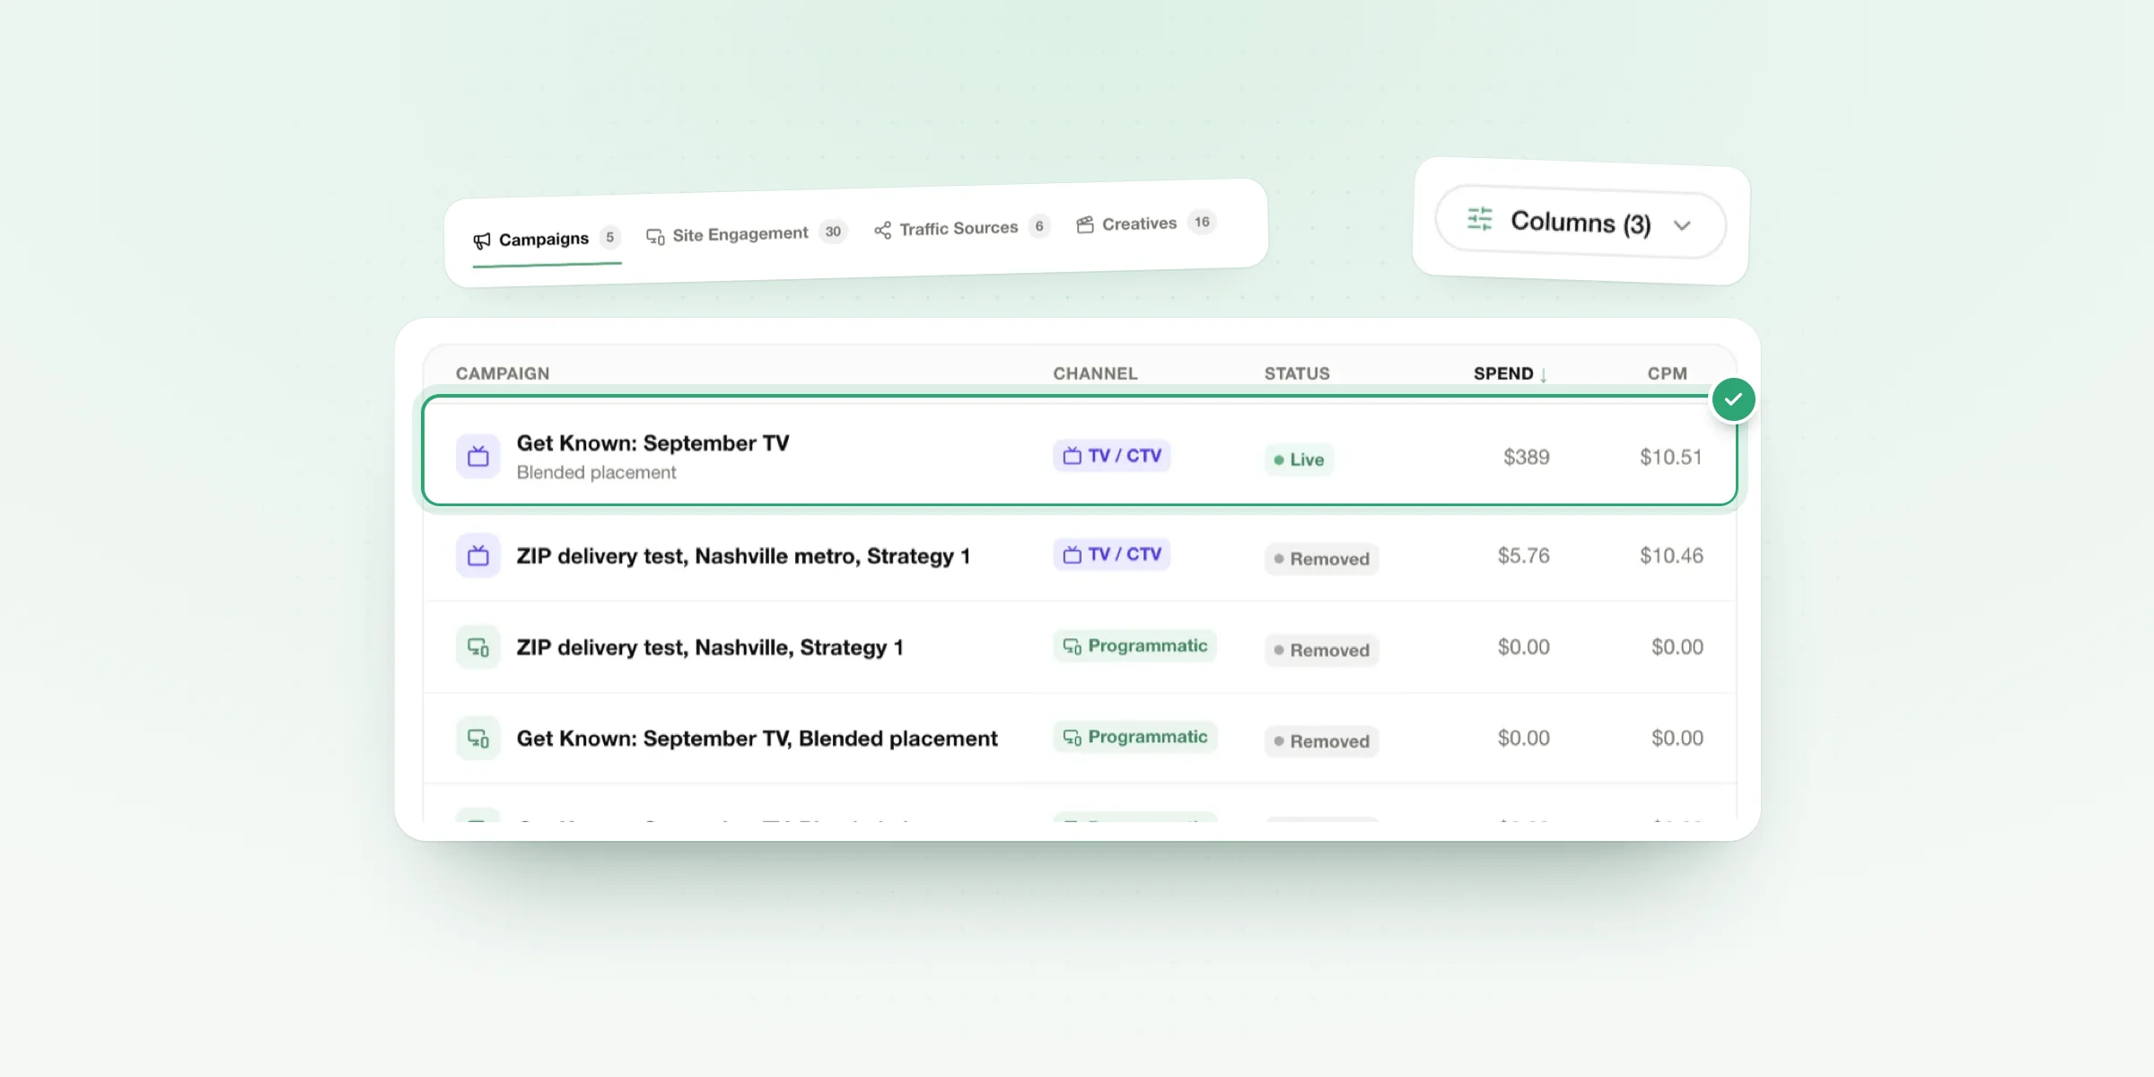Click the SPEND sort arrow
The height and width of the screenshot is (1077, 2154).
1543,374
